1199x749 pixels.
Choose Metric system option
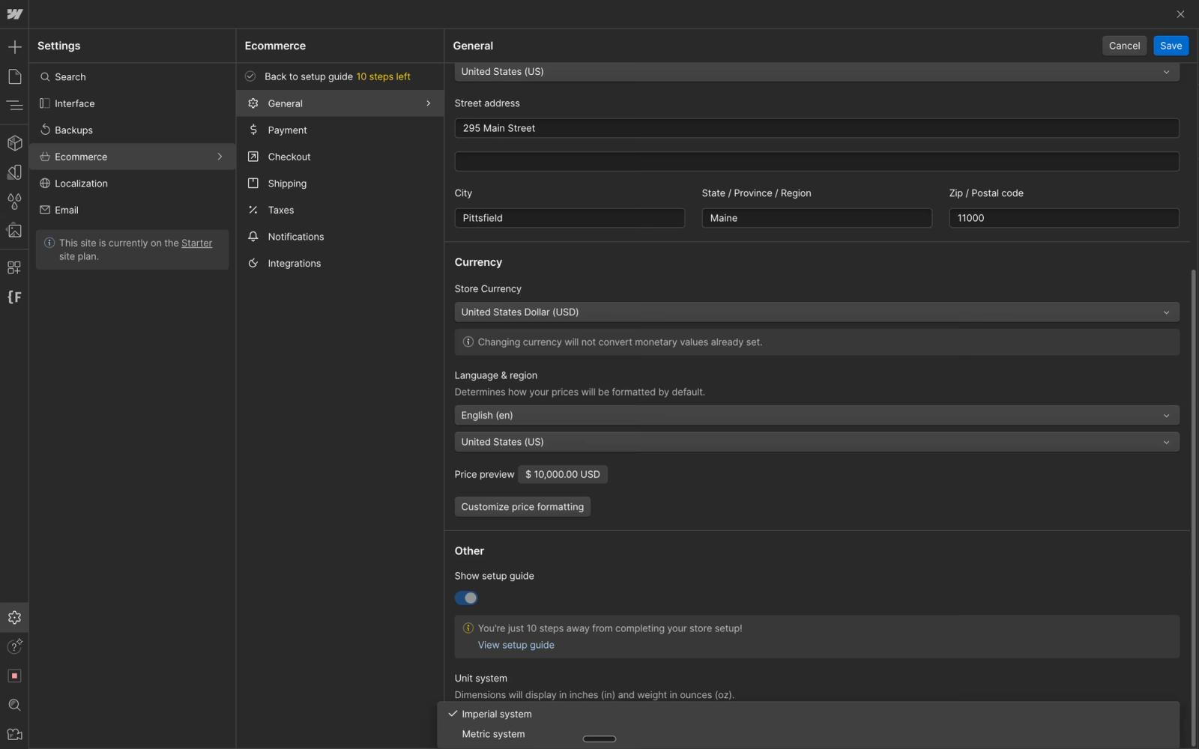coord(809,734)
